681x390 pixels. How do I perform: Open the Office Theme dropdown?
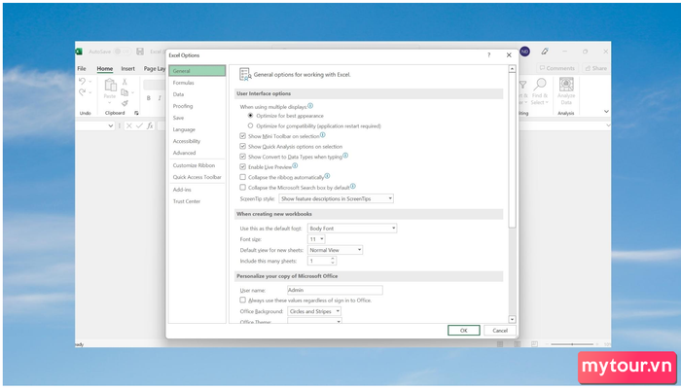(314, 321)
